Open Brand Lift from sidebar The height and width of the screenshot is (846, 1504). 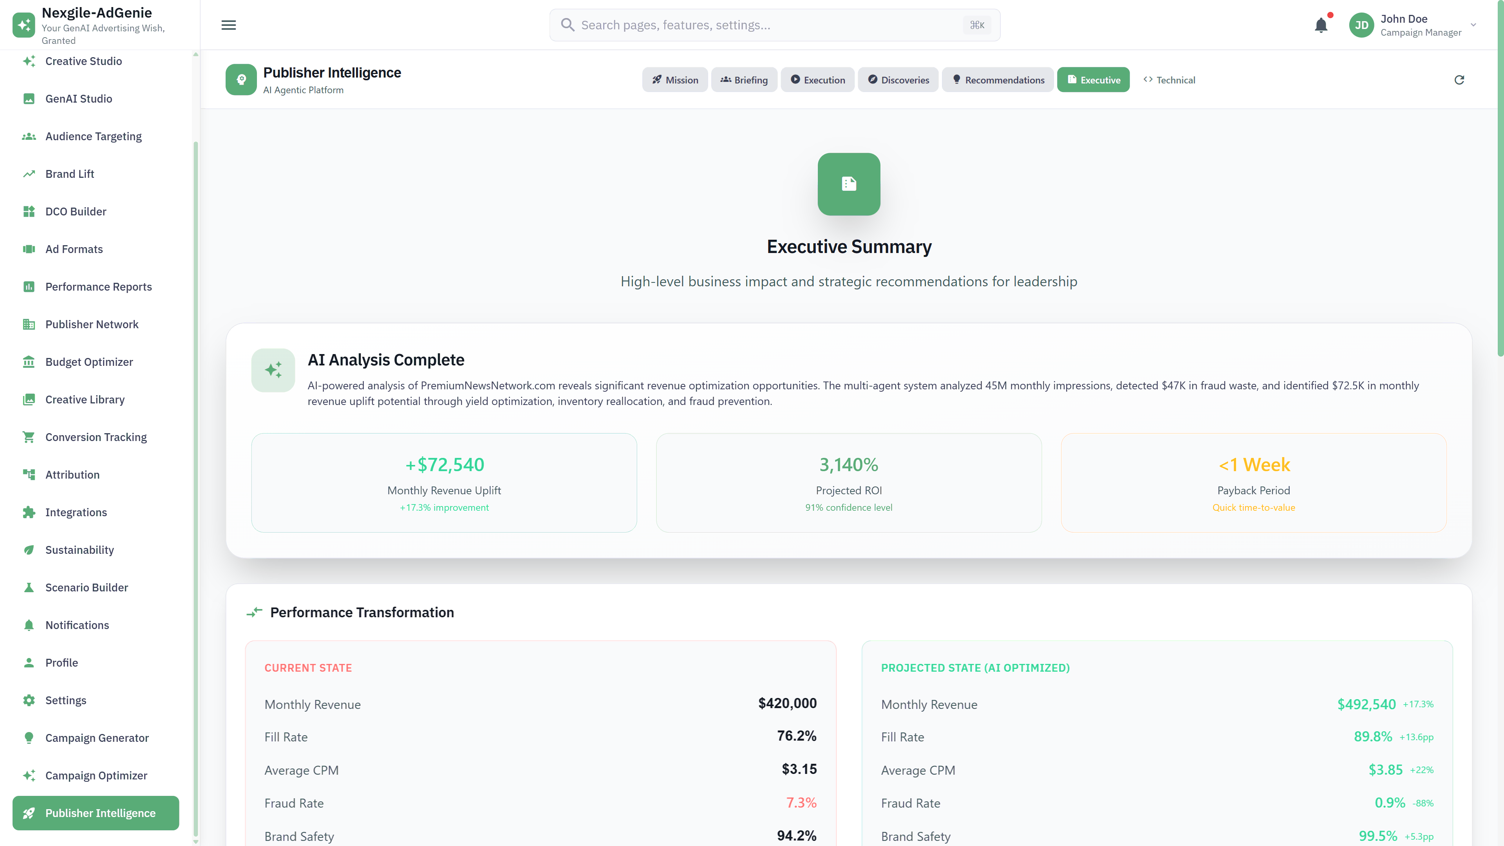[x=69, y=174]
